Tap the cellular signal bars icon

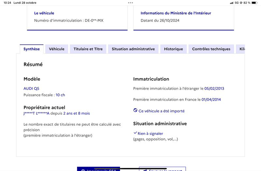coord(232,3)
